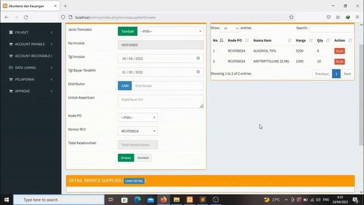Viewport: 364px width, 205px height.
Task: Open the ACCOUNT PAYABLE sidebar menu
Action: (31, 44)
